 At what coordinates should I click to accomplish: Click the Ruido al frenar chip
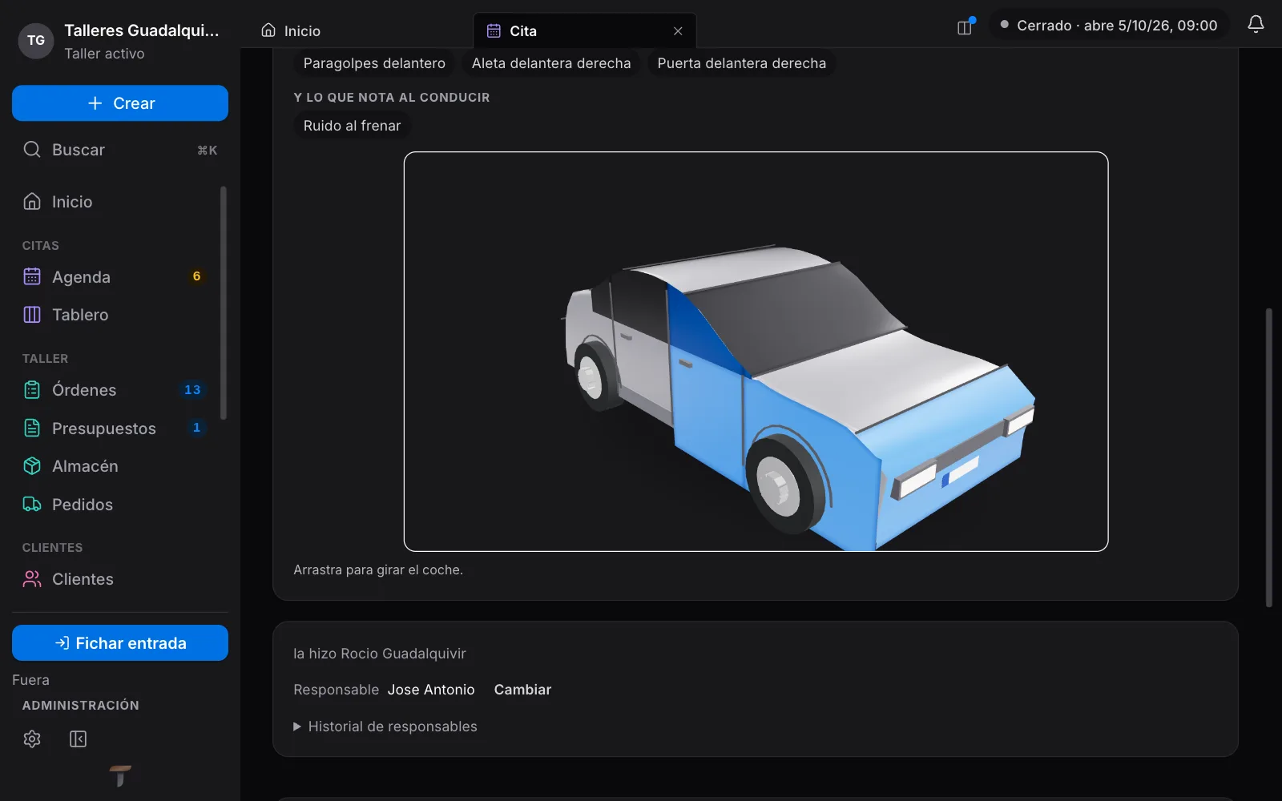pyautogui.click(x=352, y=126)
